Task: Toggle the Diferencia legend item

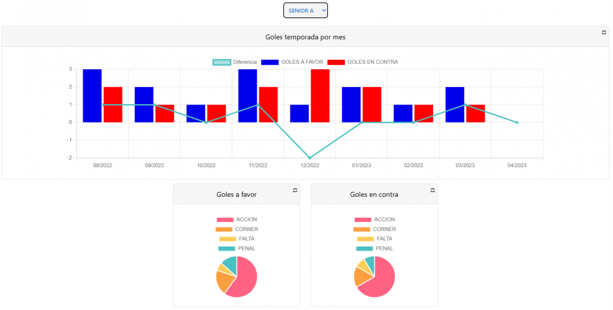Action: click(235, 62)
